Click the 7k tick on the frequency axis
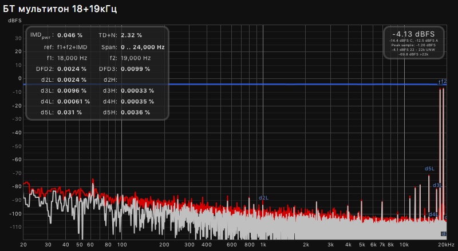 pyautogui.click(x=382, y=245)
